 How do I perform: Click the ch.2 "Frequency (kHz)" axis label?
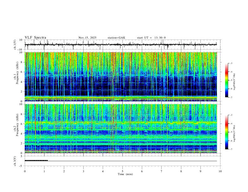pos(17,125)
